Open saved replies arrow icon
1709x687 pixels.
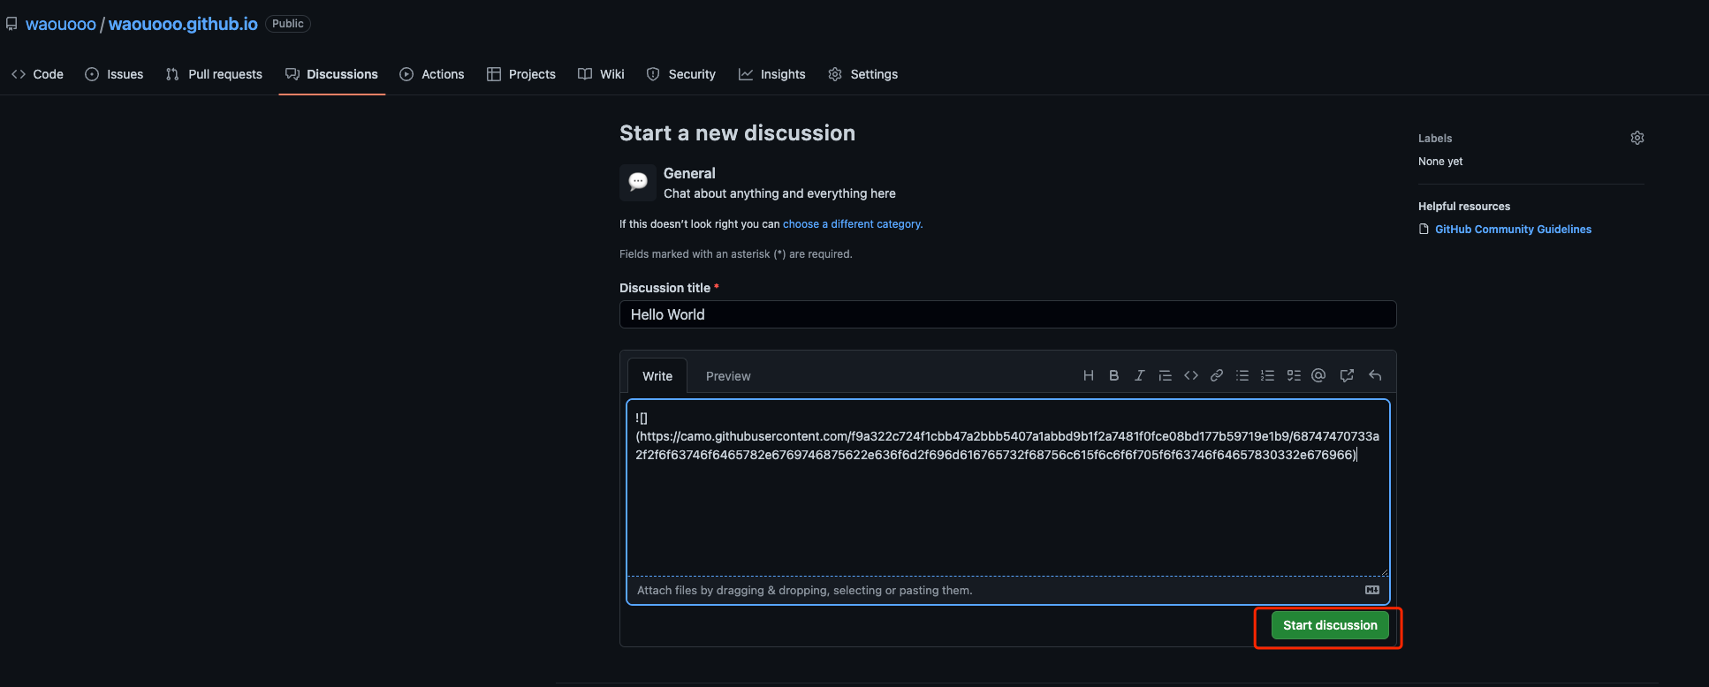click(1375, 375)
